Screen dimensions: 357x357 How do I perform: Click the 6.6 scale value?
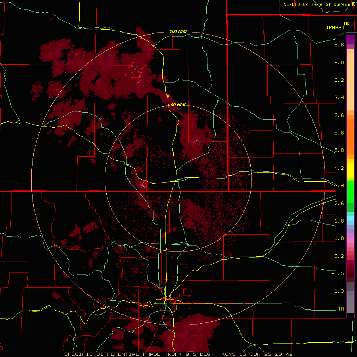[x=339, y=115]
